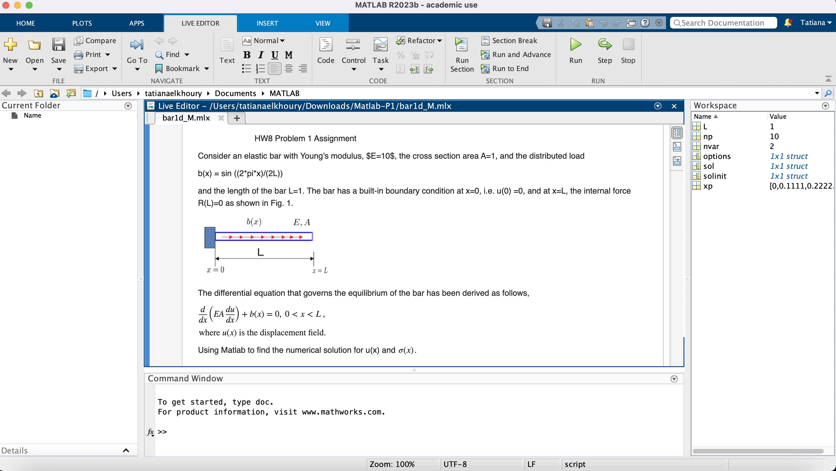Expand the Details panel

click(x=126, y=450)
